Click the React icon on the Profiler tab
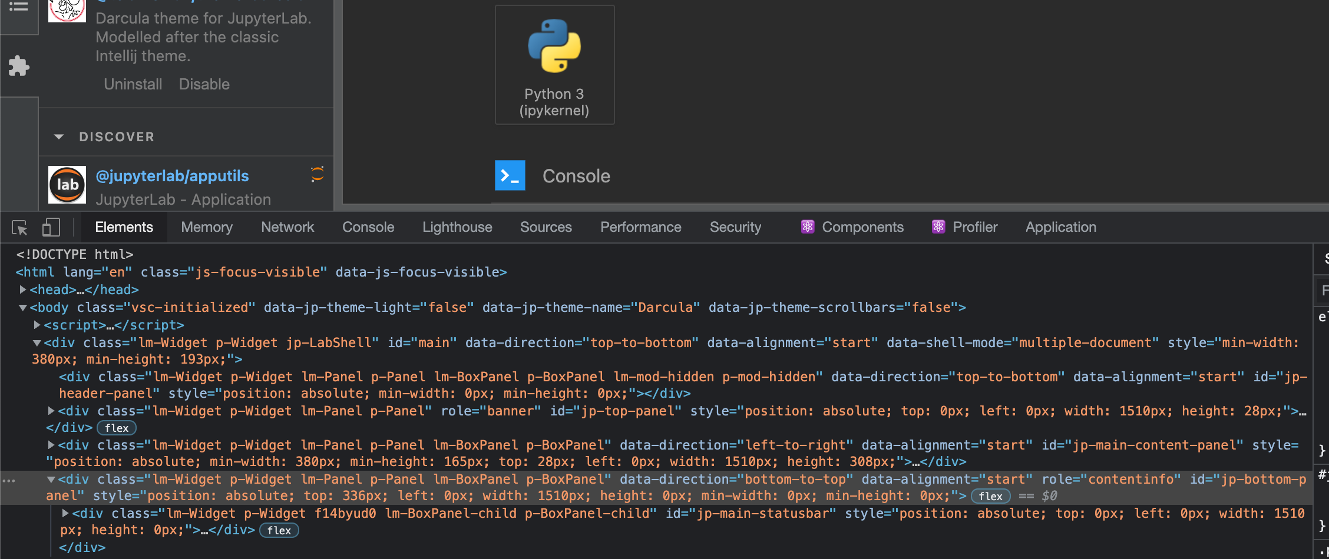The width and height of the screenshot is (1329, 559). 938,227
